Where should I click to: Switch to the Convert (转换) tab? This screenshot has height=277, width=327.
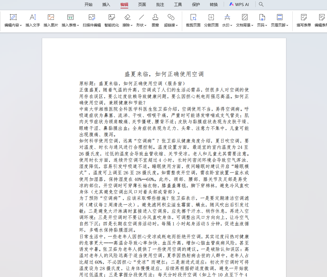pyautogui.click(x=214, y=5)
